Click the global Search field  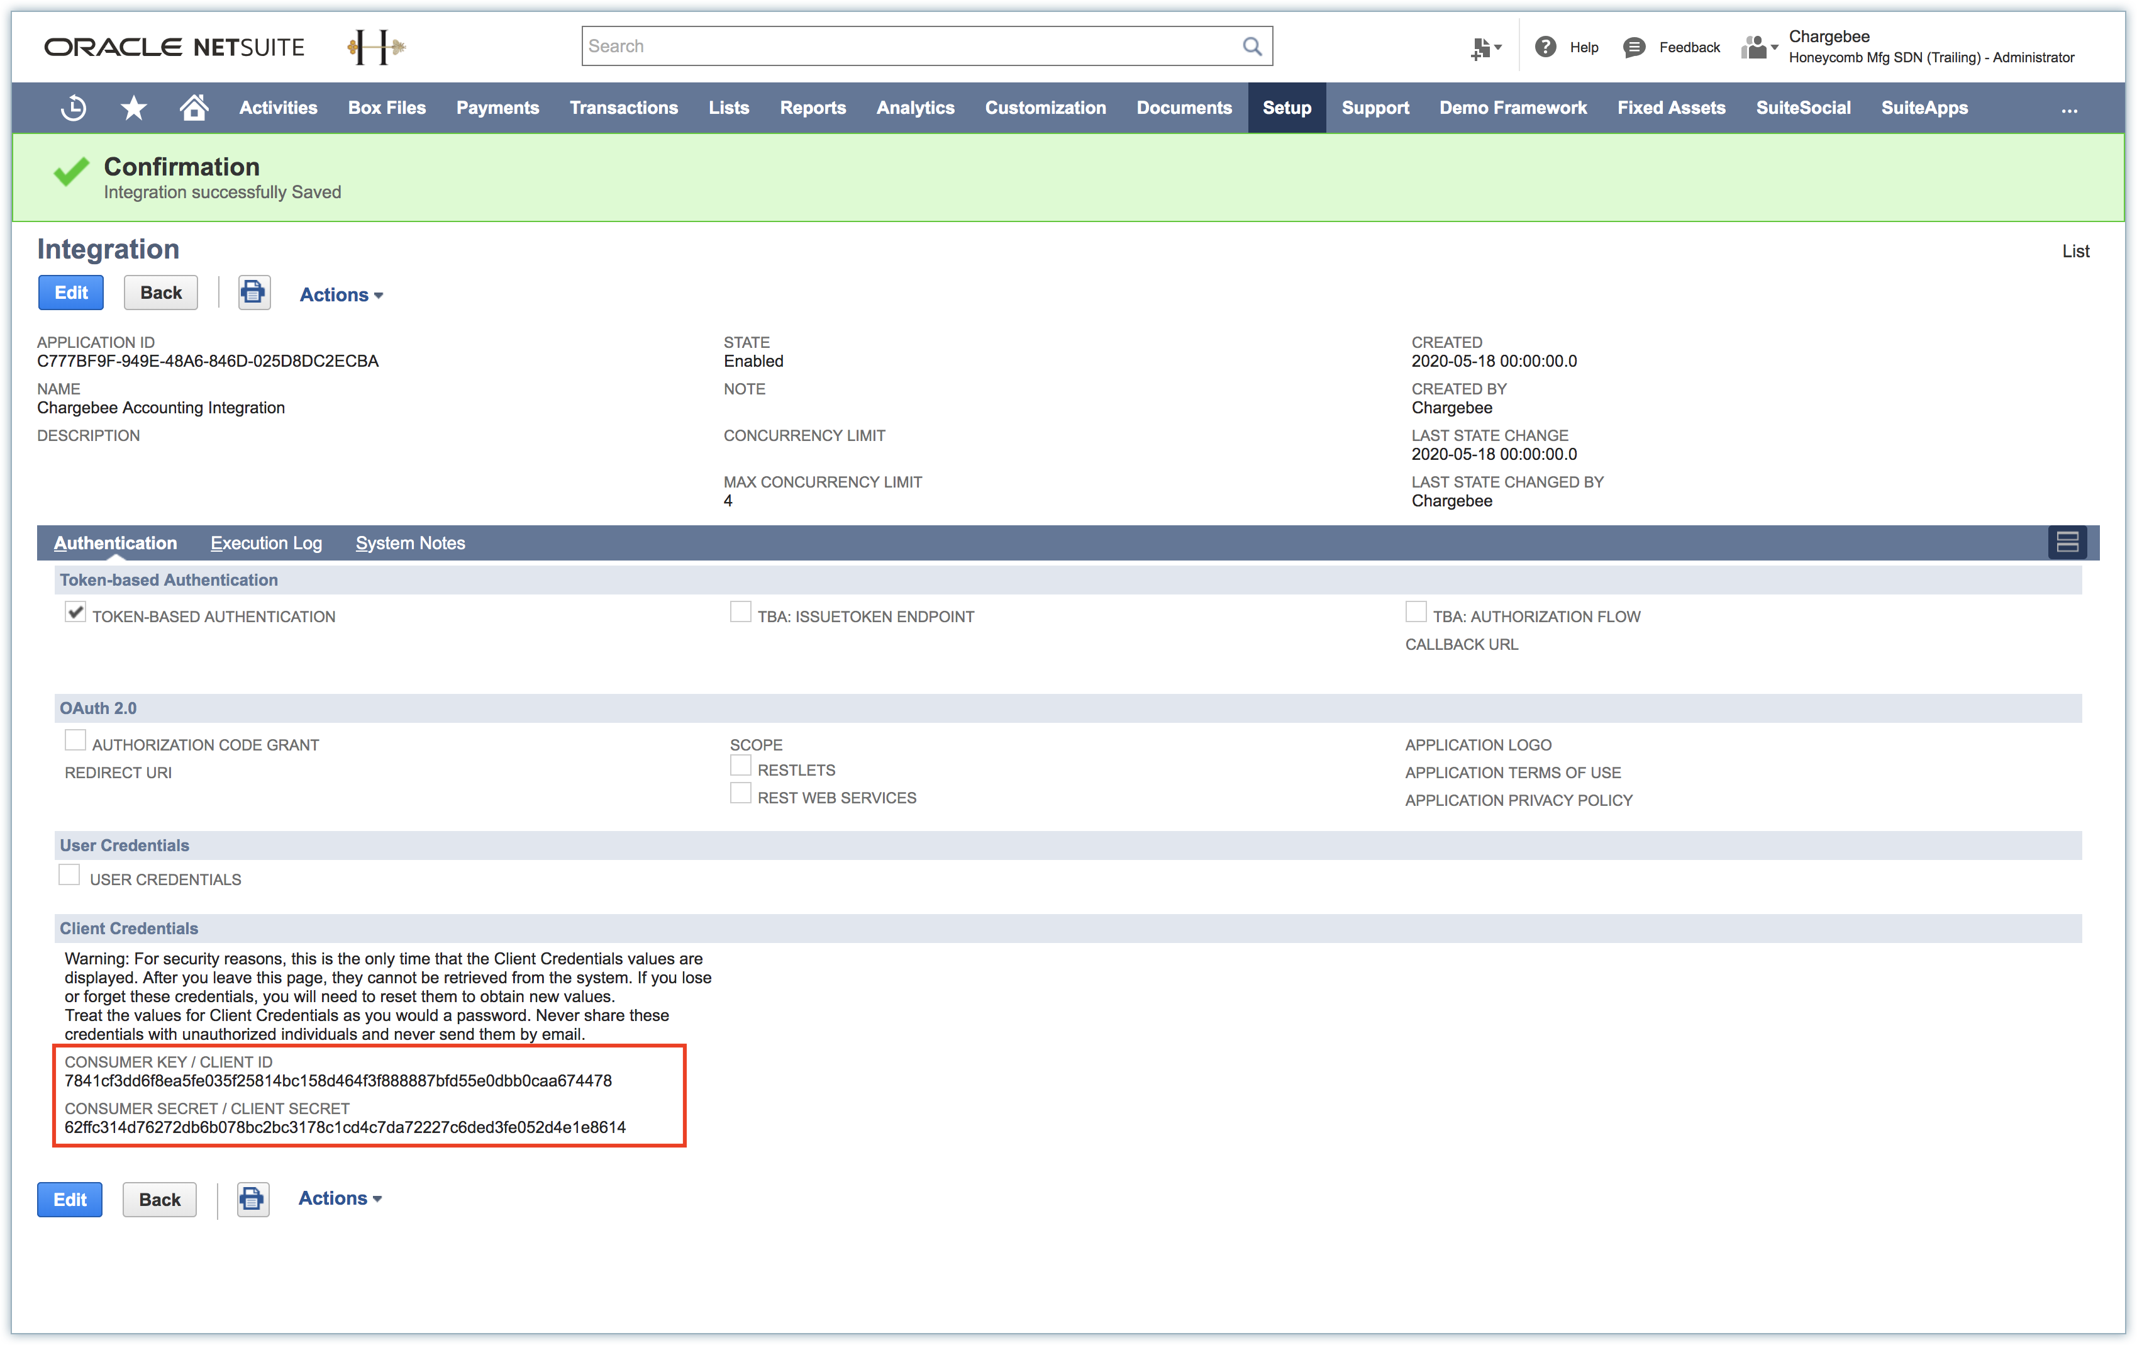pos(909,46)
